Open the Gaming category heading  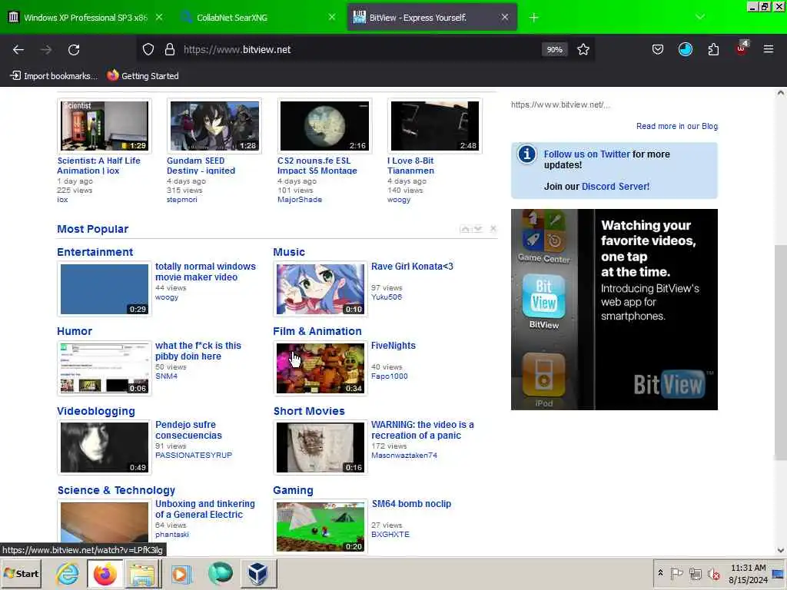tap(293, 491)
